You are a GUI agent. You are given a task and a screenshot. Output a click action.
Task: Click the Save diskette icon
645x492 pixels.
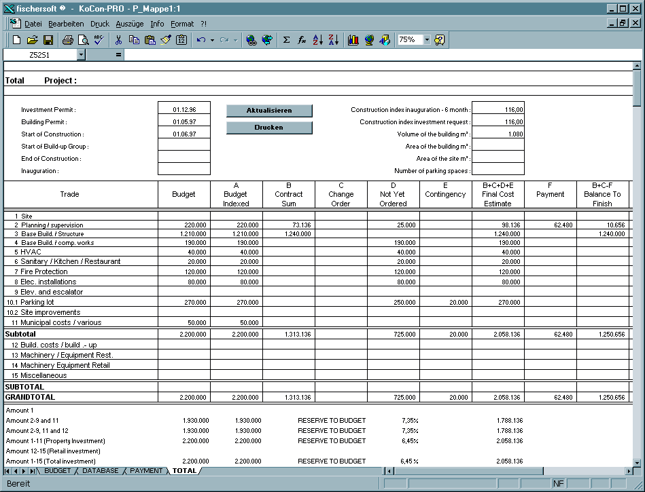tap(48, 40)
